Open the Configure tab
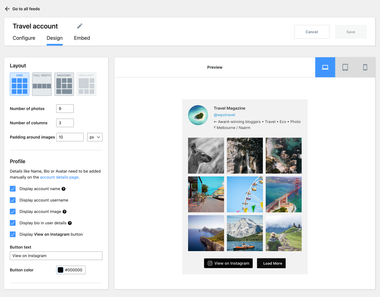 [24, 38]
